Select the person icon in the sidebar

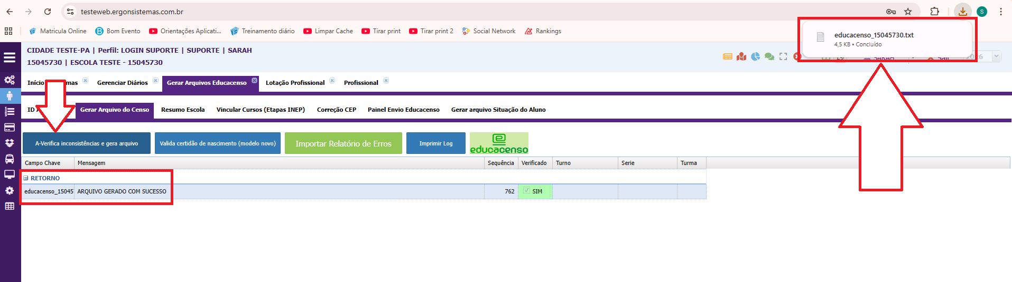click(10, 96)
